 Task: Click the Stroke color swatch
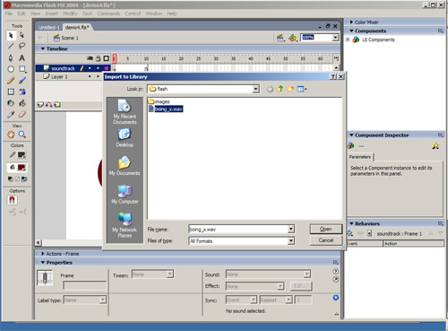[22, 155]
